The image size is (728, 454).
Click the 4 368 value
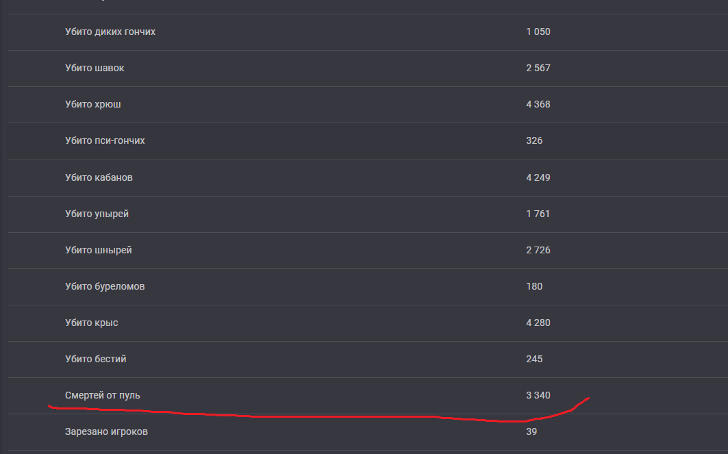538,104
